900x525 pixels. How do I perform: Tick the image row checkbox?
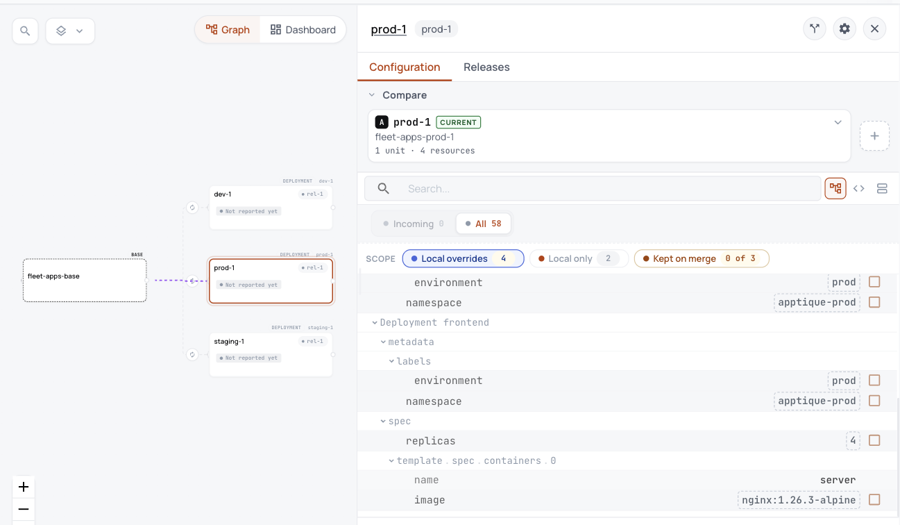(x=874, y=499)
